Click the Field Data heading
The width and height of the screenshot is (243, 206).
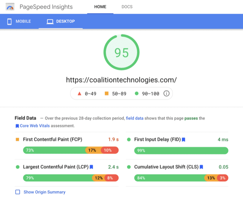click(x=25, y=118)
